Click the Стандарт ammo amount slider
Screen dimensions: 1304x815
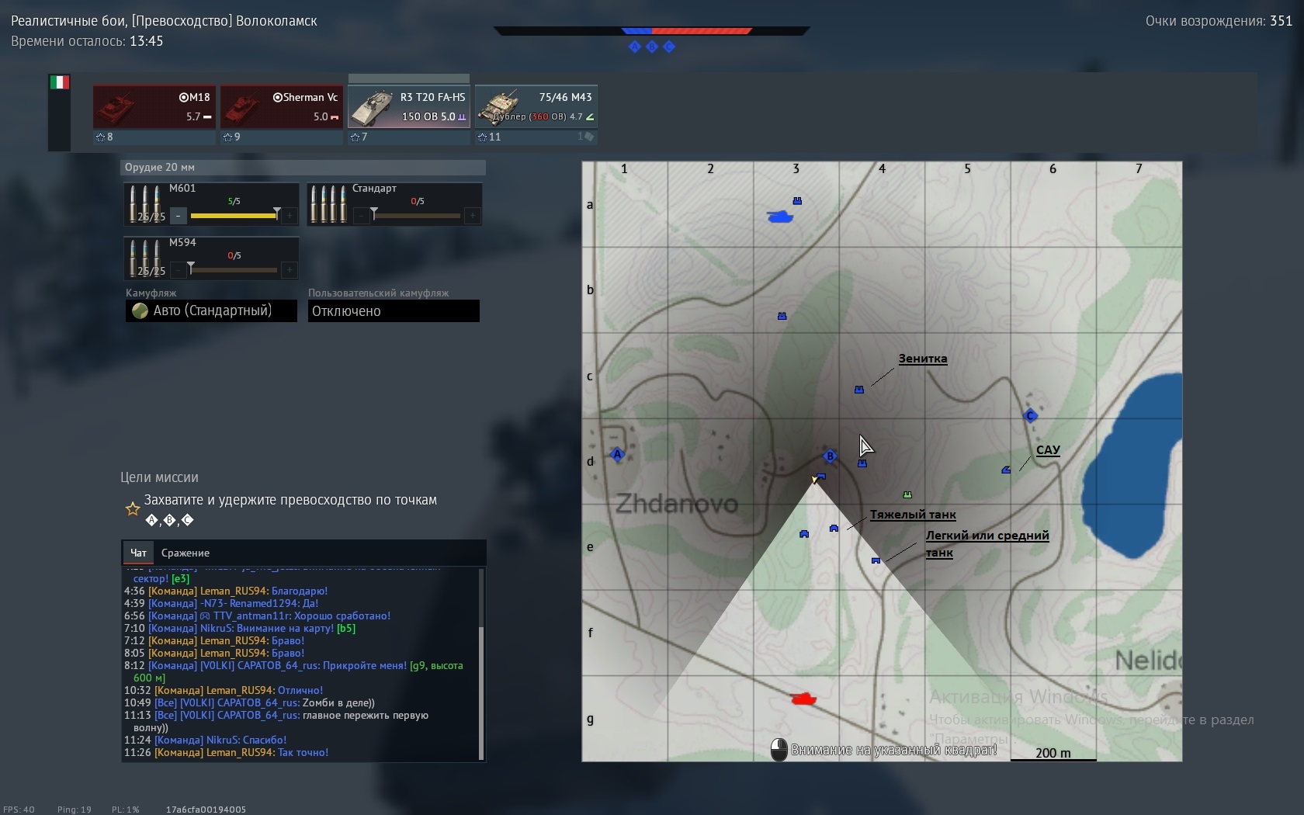pyautogui.click(x=417, y=215)
